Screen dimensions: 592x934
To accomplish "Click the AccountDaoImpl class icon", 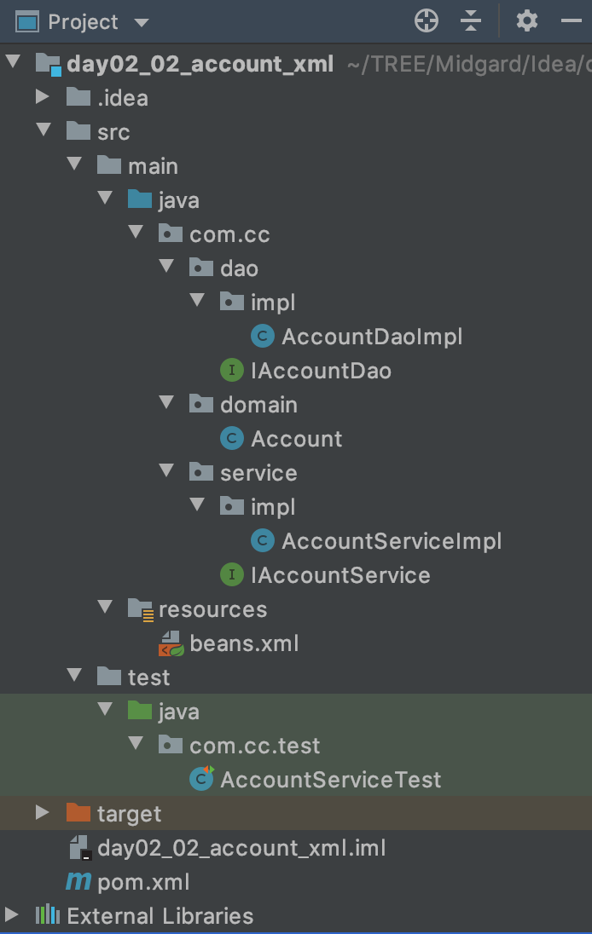I will 262,337.
